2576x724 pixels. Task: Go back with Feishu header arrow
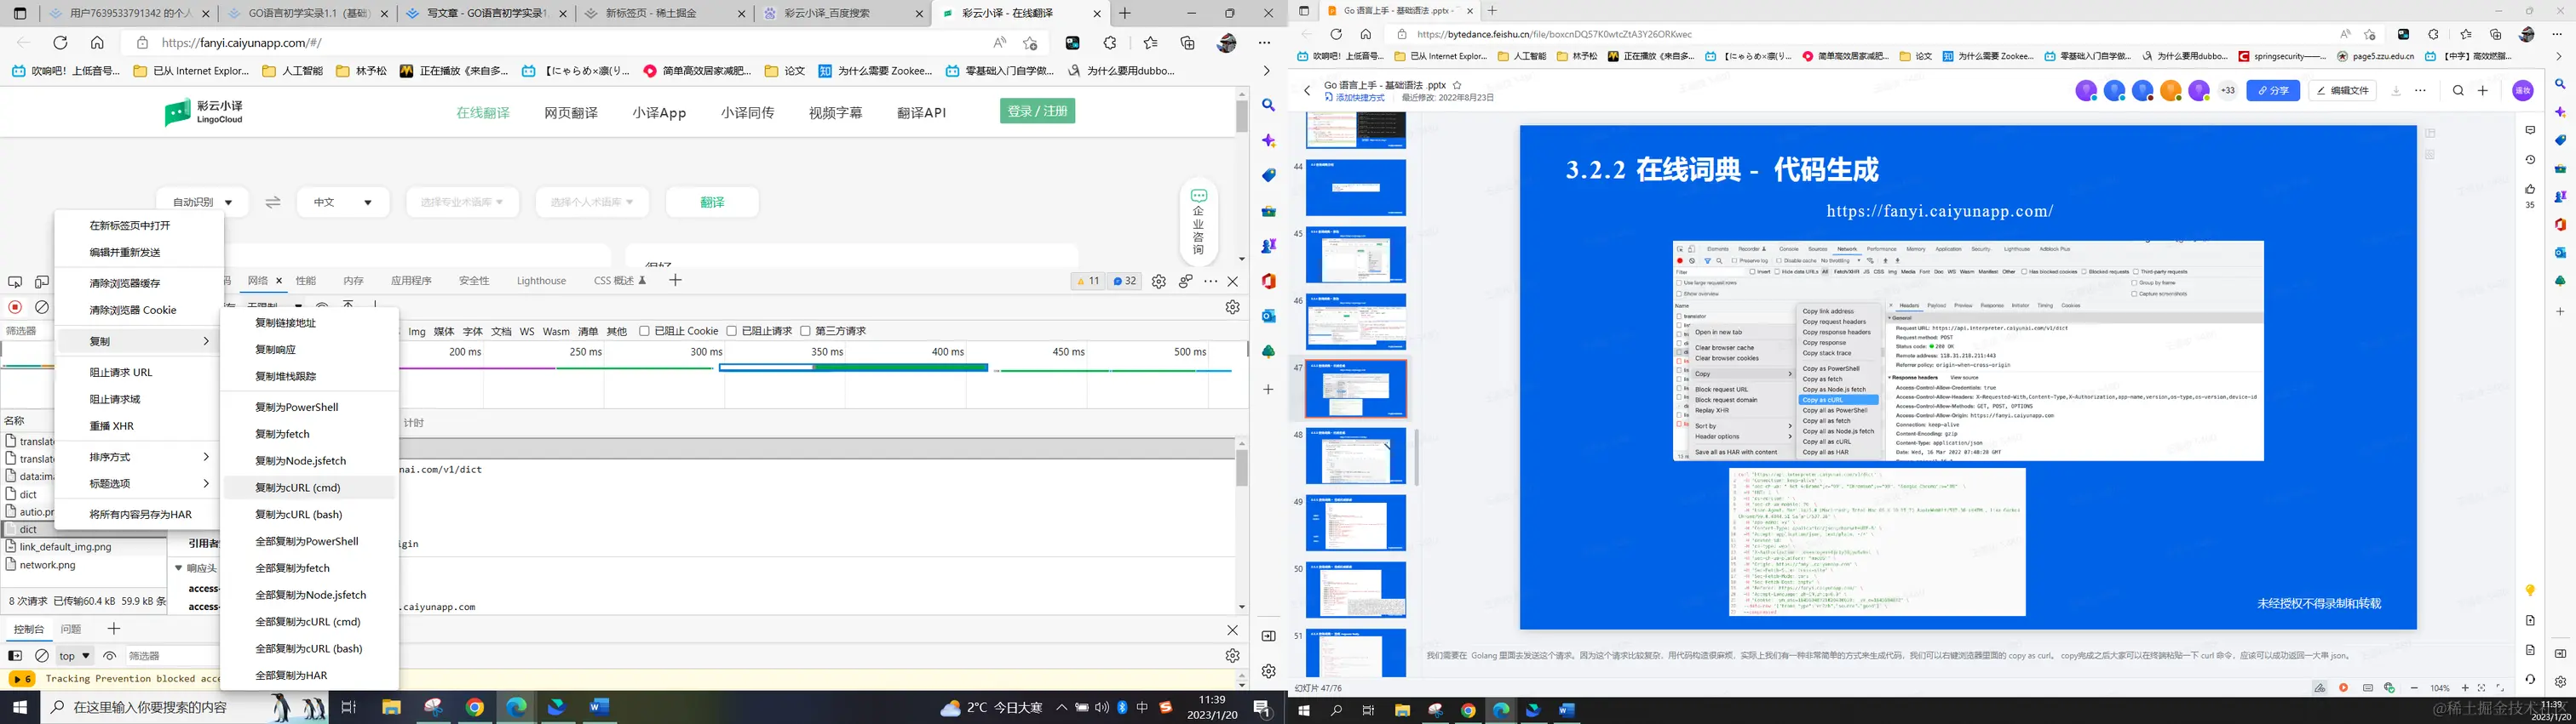[1307, 91]
